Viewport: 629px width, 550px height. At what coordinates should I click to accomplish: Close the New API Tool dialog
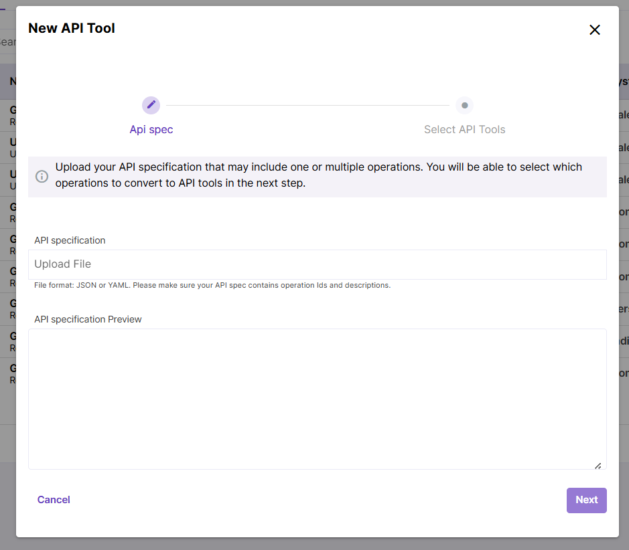(594, 30)
